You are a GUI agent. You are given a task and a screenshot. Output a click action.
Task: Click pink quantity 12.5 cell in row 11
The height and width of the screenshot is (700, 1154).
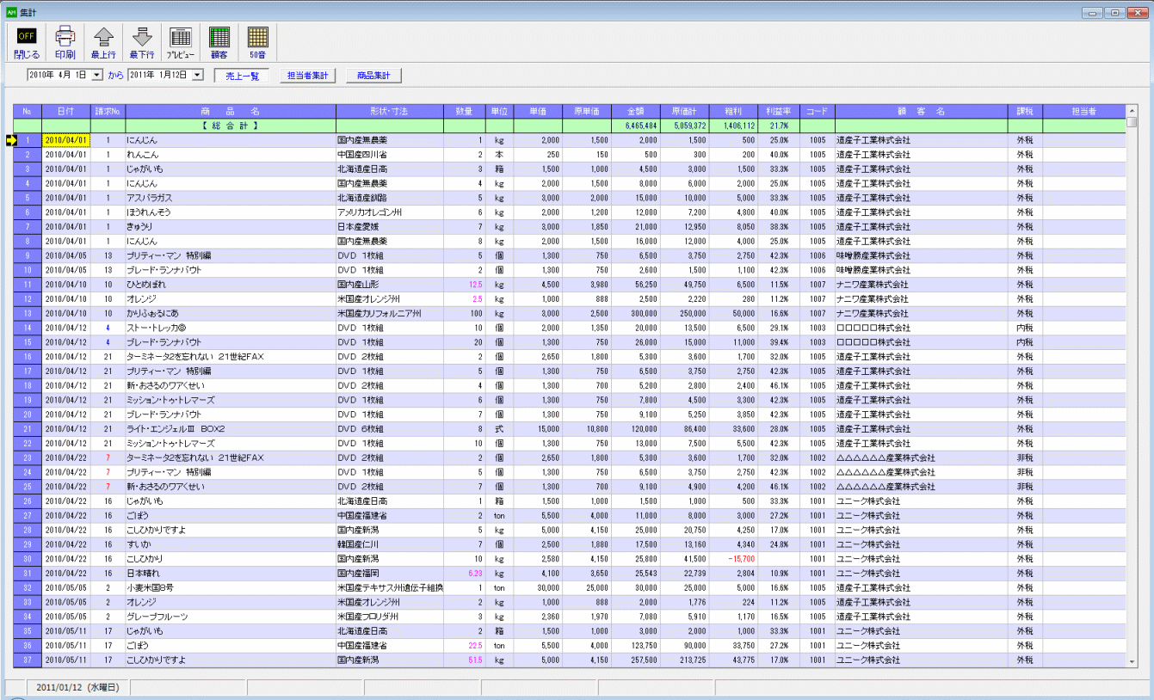(464, 285)
